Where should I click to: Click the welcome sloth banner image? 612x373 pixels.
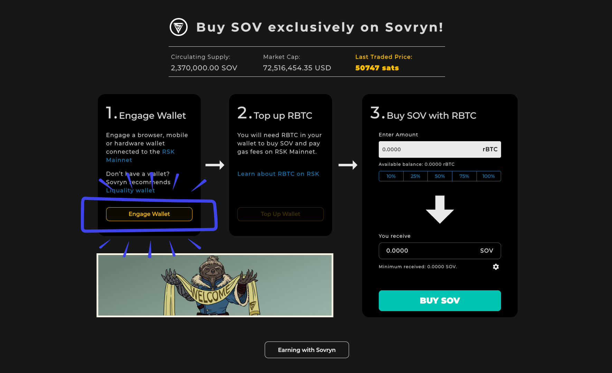click(x=215, y=285)
